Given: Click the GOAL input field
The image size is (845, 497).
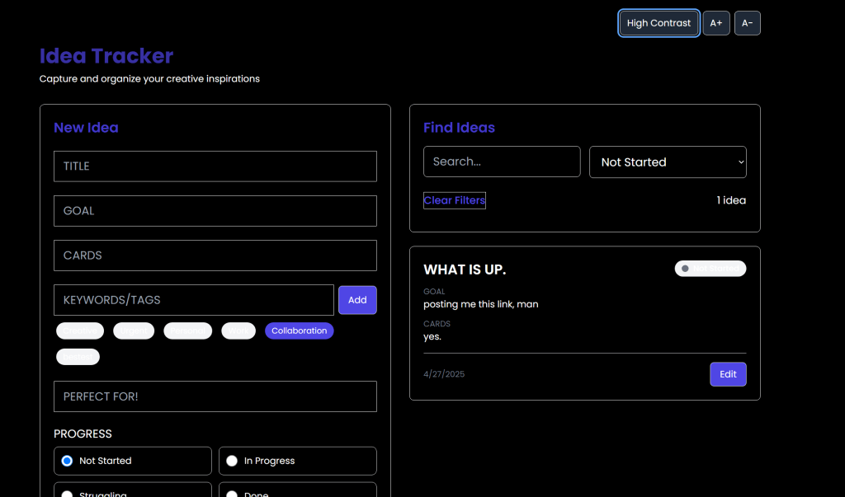Looking at the screenshot, I should [215, 211].
